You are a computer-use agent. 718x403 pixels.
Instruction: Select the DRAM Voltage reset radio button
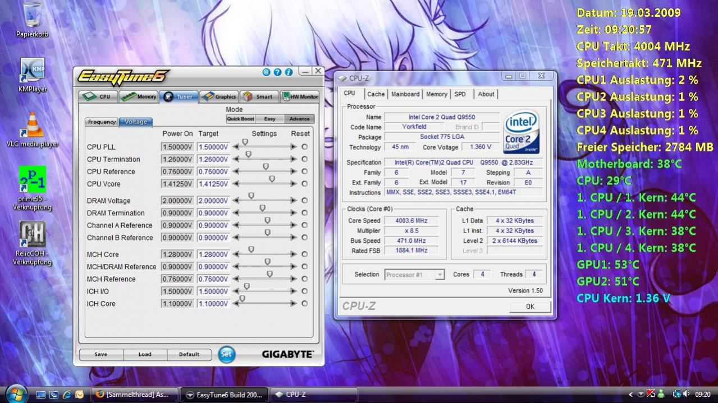pyautogui.click(x=304, y=201)
